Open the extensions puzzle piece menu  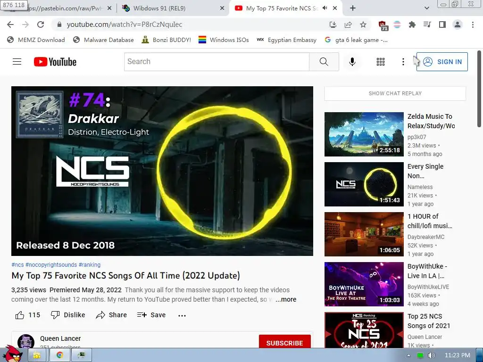pyautogui.click(x=412, y=25)
